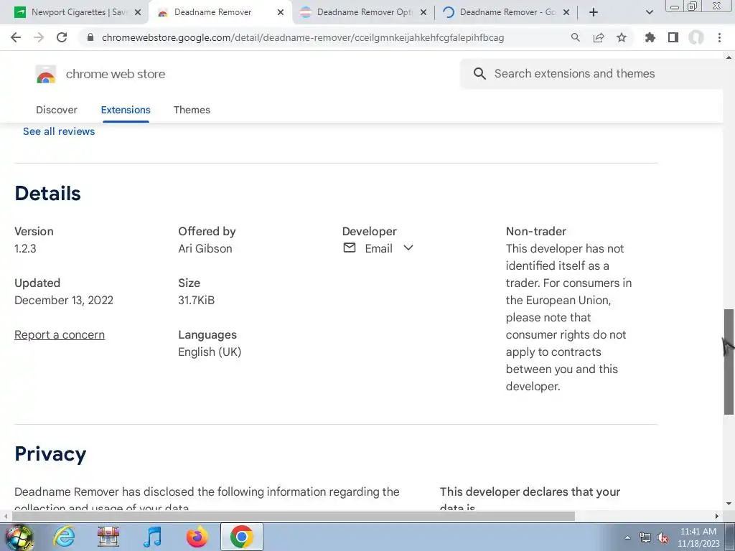Switch to the Deadname Remover Options tab
Viewport: 735px width, 551px height.
(364, 12)
